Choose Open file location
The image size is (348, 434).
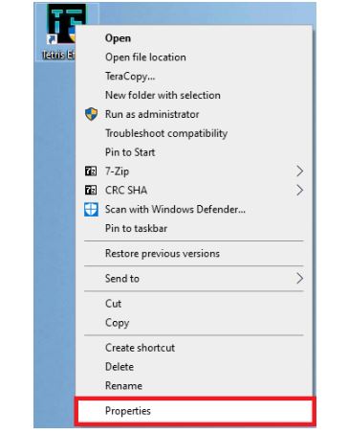click(x=145, y=57)
